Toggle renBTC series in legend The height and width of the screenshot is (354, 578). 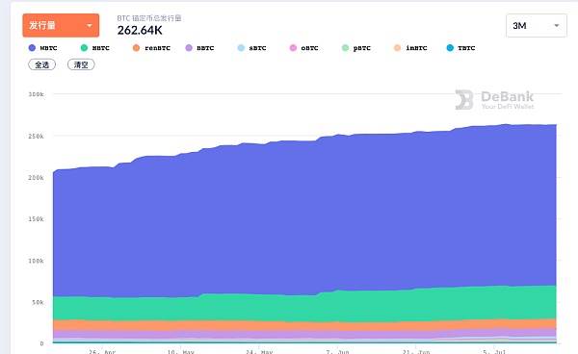[151, 48]
